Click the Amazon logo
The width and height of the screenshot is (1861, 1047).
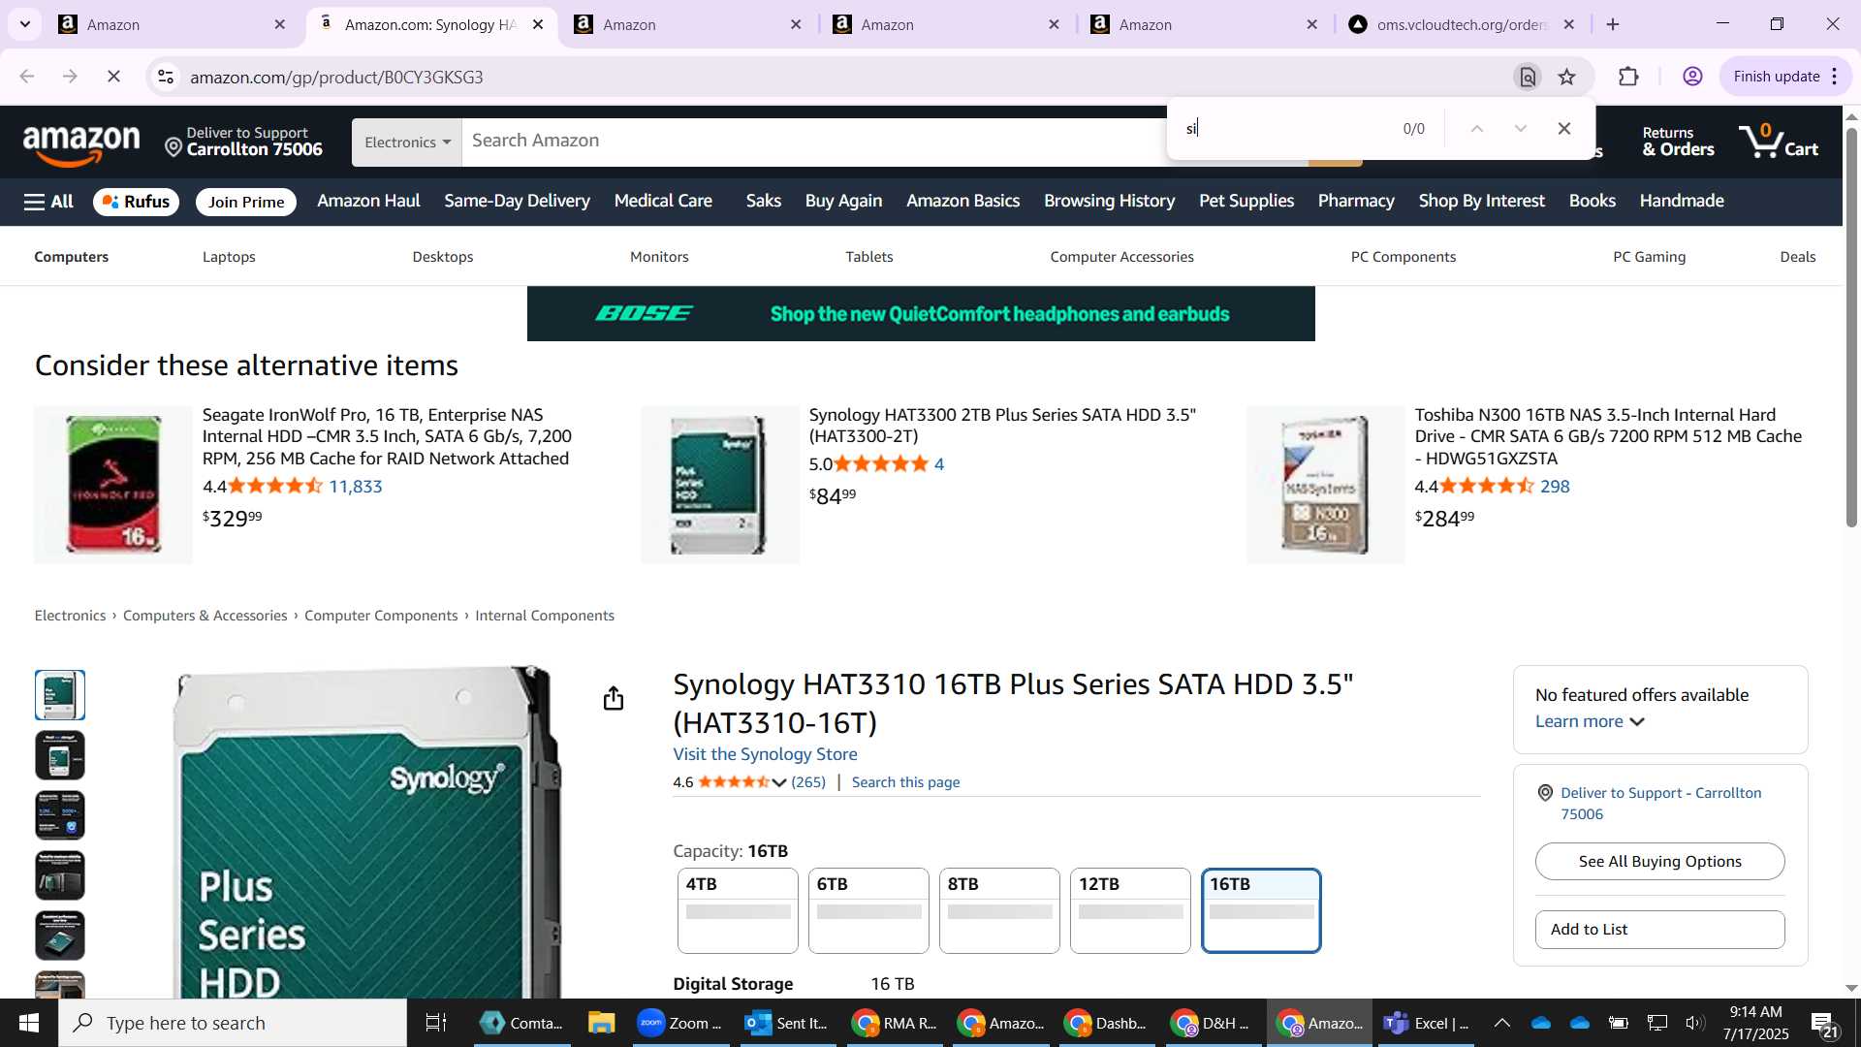(82, 144)
